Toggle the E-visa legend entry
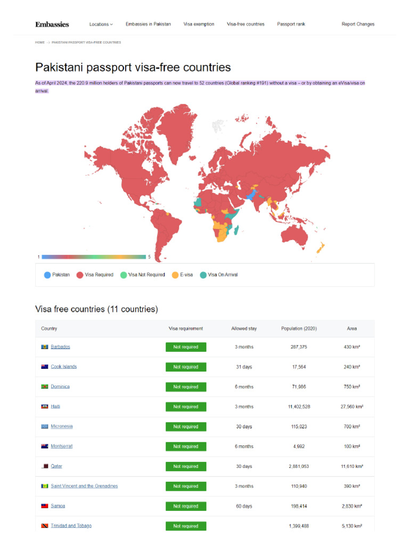This screenshot has width=409, height=545. tap(182, 275)
